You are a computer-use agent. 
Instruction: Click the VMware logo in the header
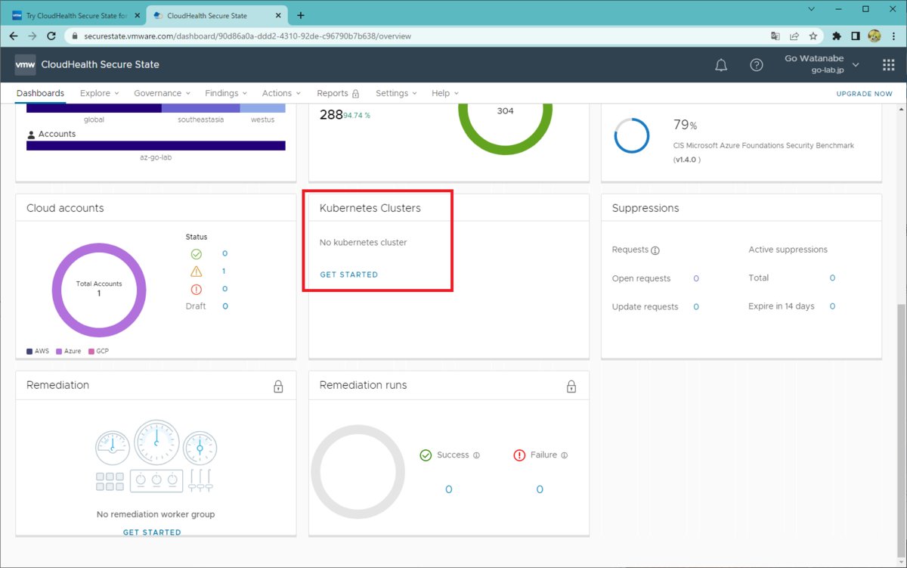pos(25,65)
